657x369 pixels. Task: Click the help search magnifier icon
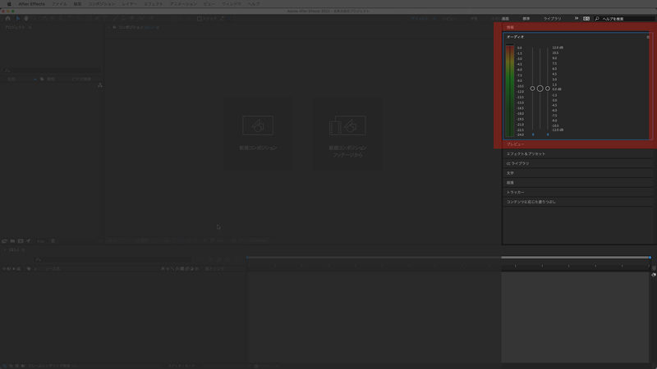pyautogui.click(x=596, y=17)
